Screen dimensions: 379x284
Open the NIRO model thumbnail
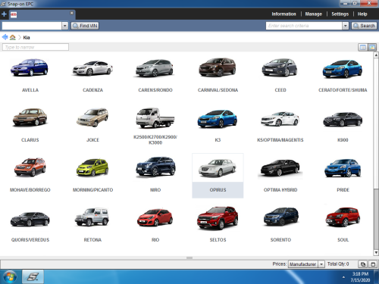[x=155, y=167]
